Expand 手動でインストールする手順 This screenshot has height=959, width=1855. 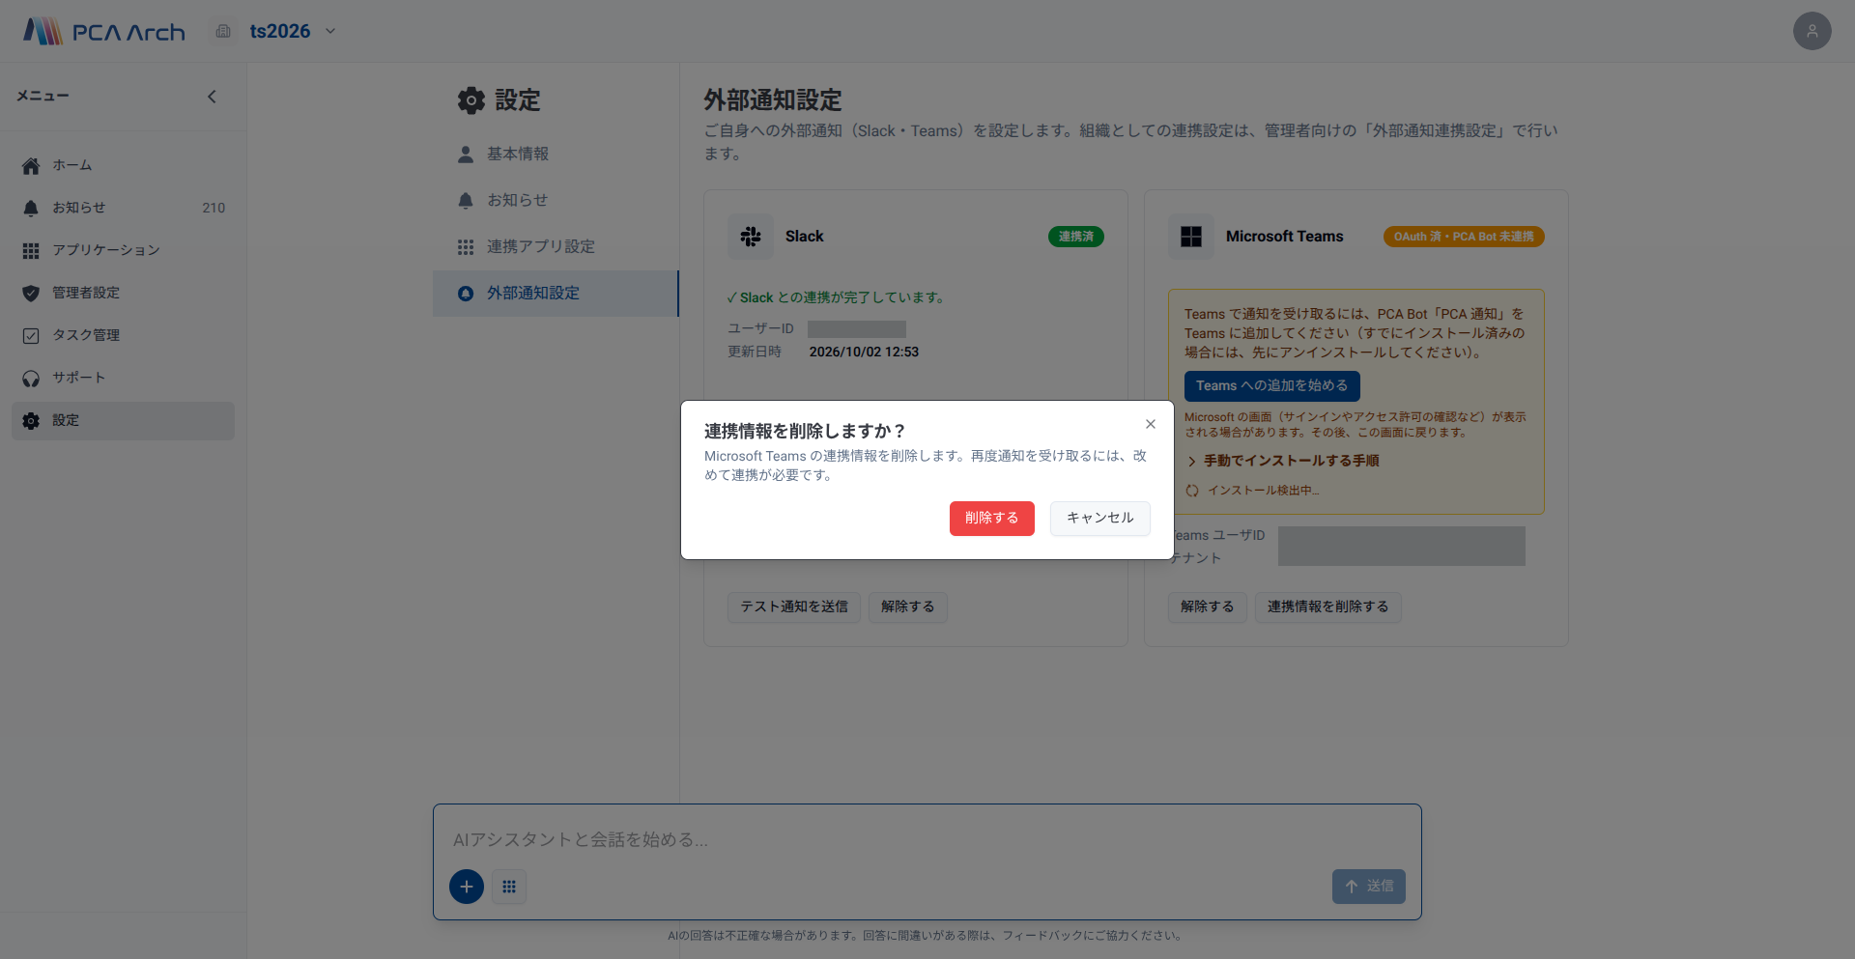coord(1283,461)
